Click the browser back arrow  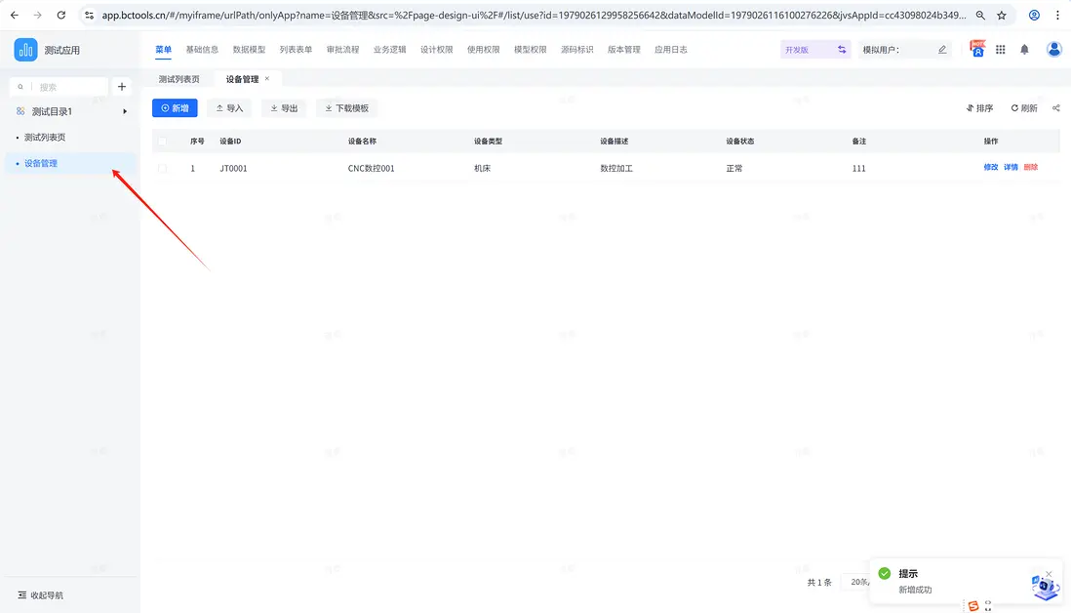(15, 15)
